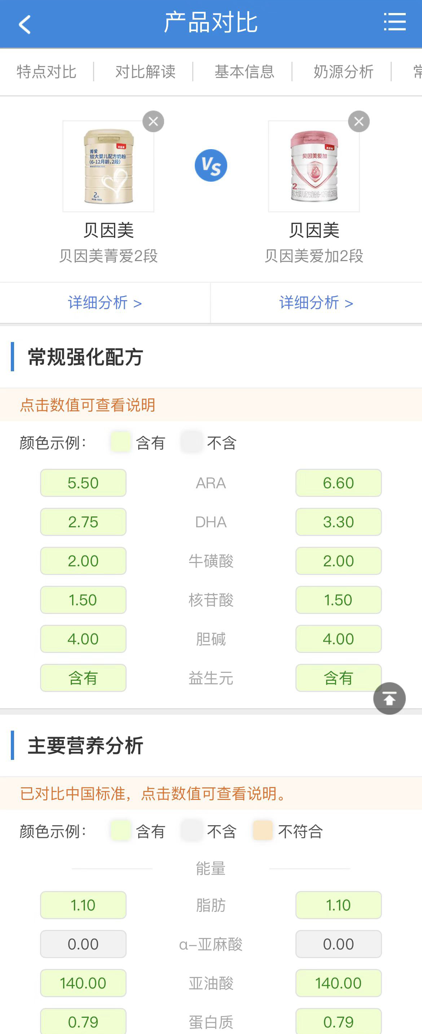
Task: Tap the blue VS badge icon
Action: pyautogui.click(x=211, y=165)
